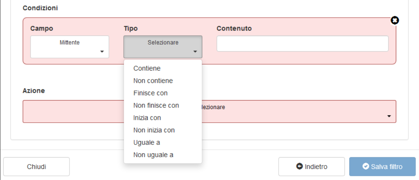Screen dimensions: 419x180
Task: Open the Campo dropdown showing Mittente
Action: pos(69,47)
